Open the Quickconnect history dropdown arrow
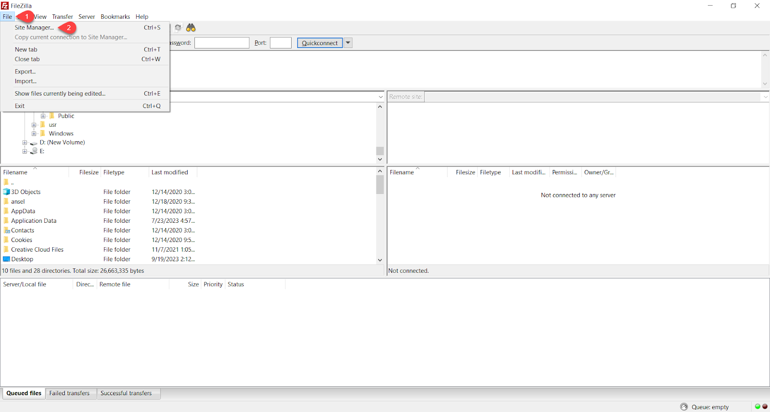The height and width of the screenshot is (412, 770). coord(348,43)
